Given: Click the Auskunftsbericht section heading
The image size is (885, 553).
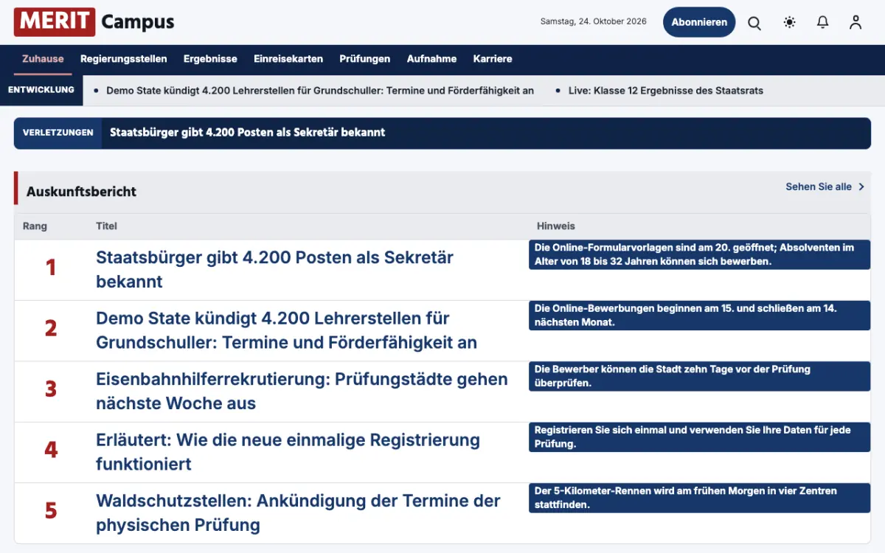Looking at the screenshot, I should 82,192.
